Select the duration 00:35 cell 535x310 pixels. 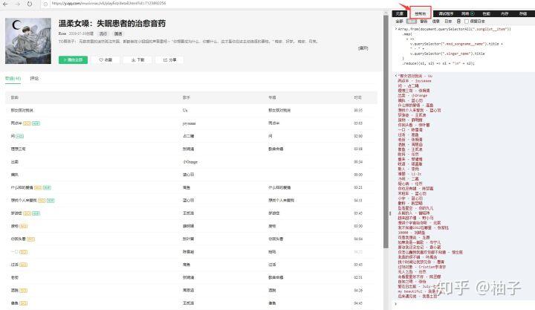pyautogui.click(x=358, y=110)
